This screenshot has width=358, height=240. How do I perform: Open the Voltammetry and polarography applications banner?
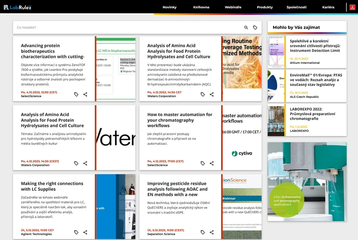click(307, 182)
